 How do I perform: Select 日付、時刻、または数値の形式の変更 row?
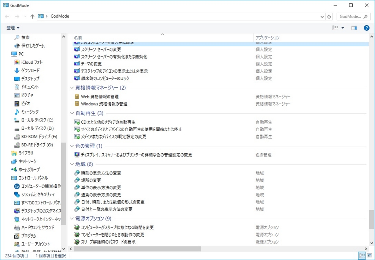pyautogui.click(x=220, y=202)
